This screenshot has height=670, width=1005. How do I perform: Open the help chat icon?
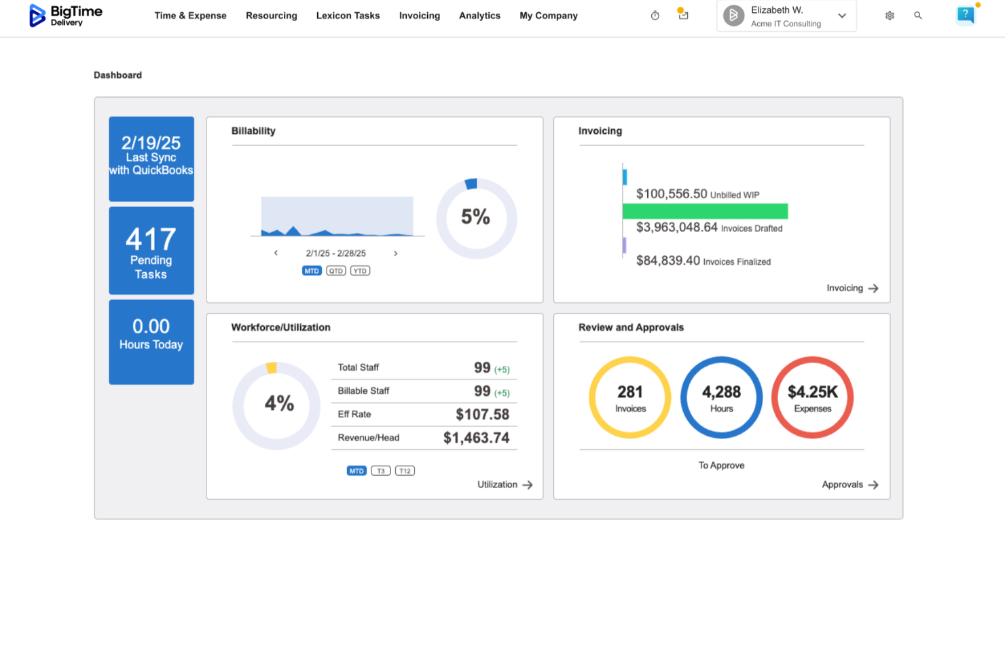pyautogui.click(x=965, y=15)
